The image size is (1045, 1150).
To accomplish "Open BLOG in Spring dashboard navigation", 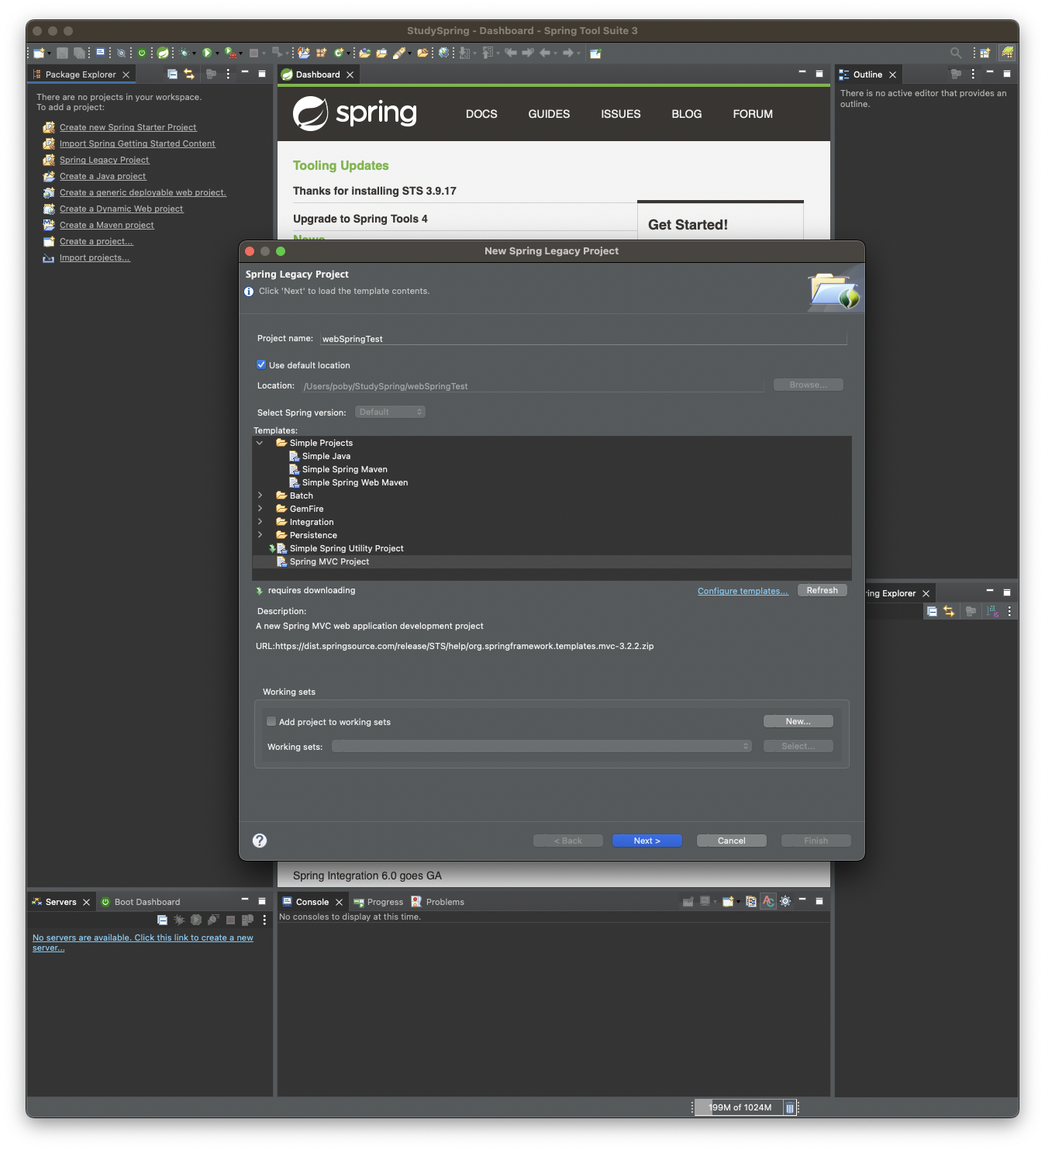I will pos(687,114).
